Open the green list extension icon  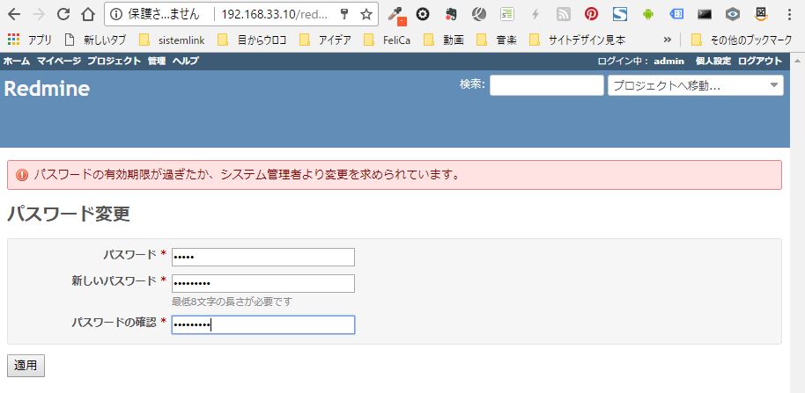pyautogui.click(x=507, y=14)
